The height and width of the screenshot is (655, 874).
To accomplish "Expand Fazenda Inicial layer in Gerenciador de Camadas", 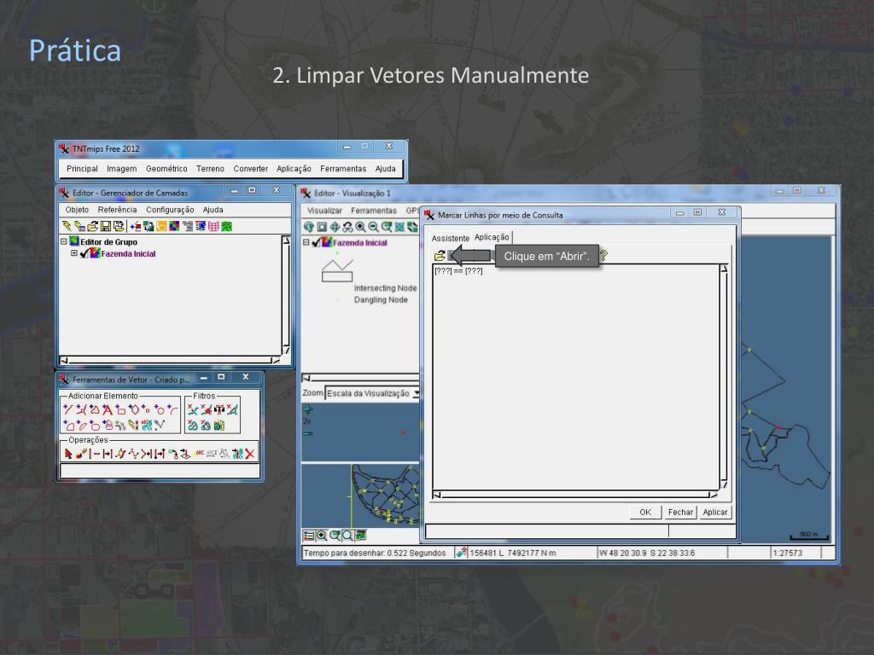I will click(73, 252).
